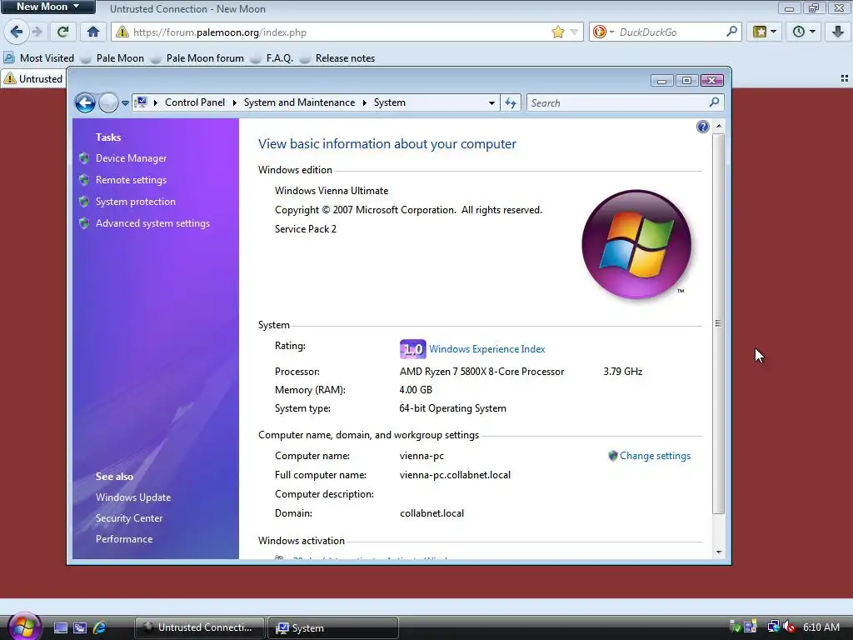Open the history clock button
The image size is (853, 640).
click(x=804, y=32)
